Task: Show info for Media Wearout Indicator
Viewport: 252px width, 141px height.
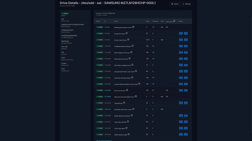Action: (x=132, y=115)
